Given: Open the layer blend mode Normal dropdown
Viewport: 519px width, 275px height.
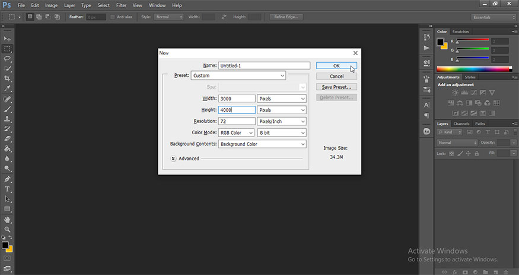Looking at the screenshot, I should [x=457, y=143].
